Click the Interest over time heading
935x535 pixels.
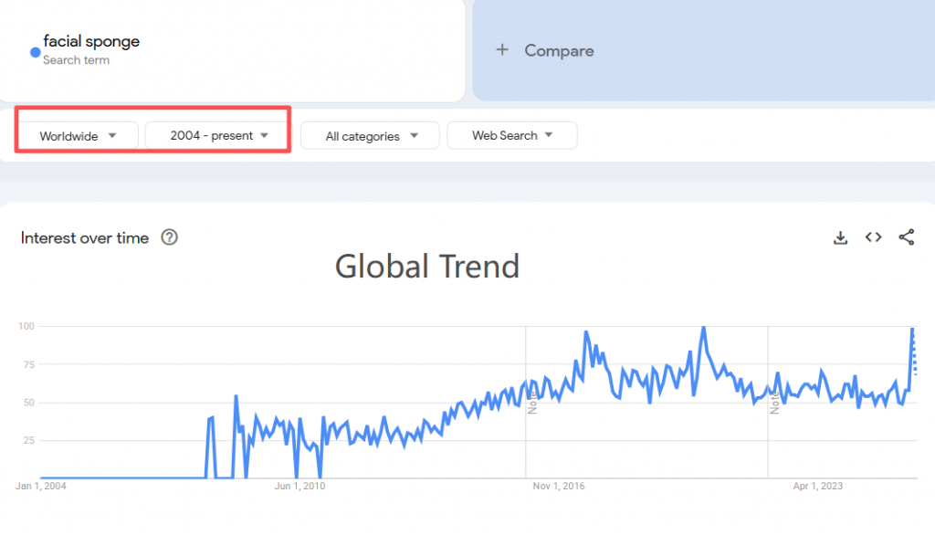[85, 238]
